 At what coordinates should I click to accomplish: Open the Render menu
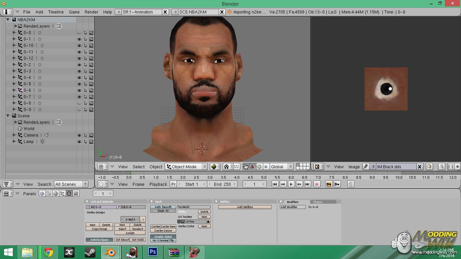91,12
